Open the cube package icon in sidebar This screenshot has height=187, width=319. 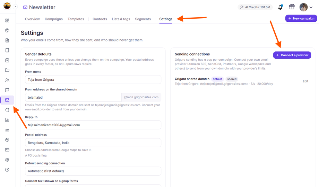7,140
